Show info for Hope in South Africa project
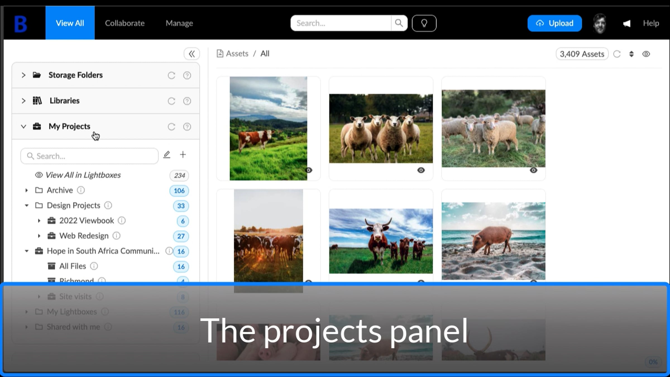 pos(169,251)
